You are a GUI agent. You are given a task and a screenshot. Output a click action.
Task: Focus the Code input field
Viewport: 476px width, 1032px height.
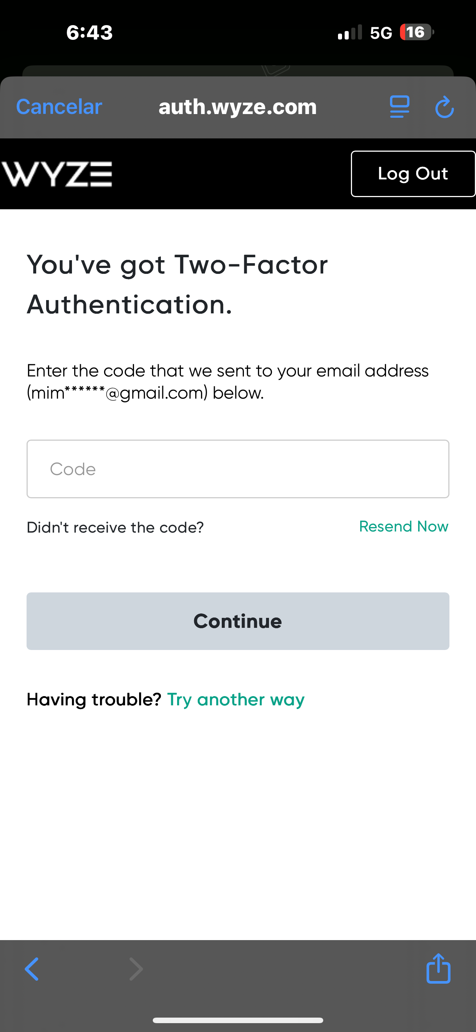238,469
